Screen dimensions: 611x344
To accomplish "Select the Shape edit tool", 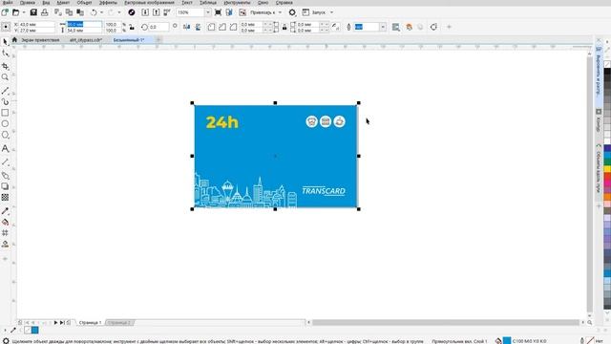I will tap(5, 54).
